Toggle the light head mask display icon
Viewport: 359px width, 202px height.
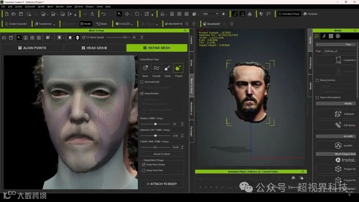77,38
